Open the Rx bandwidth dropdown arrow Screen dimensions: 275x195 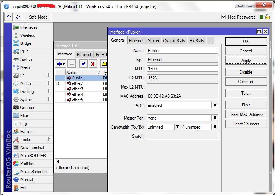click(177, 127)
